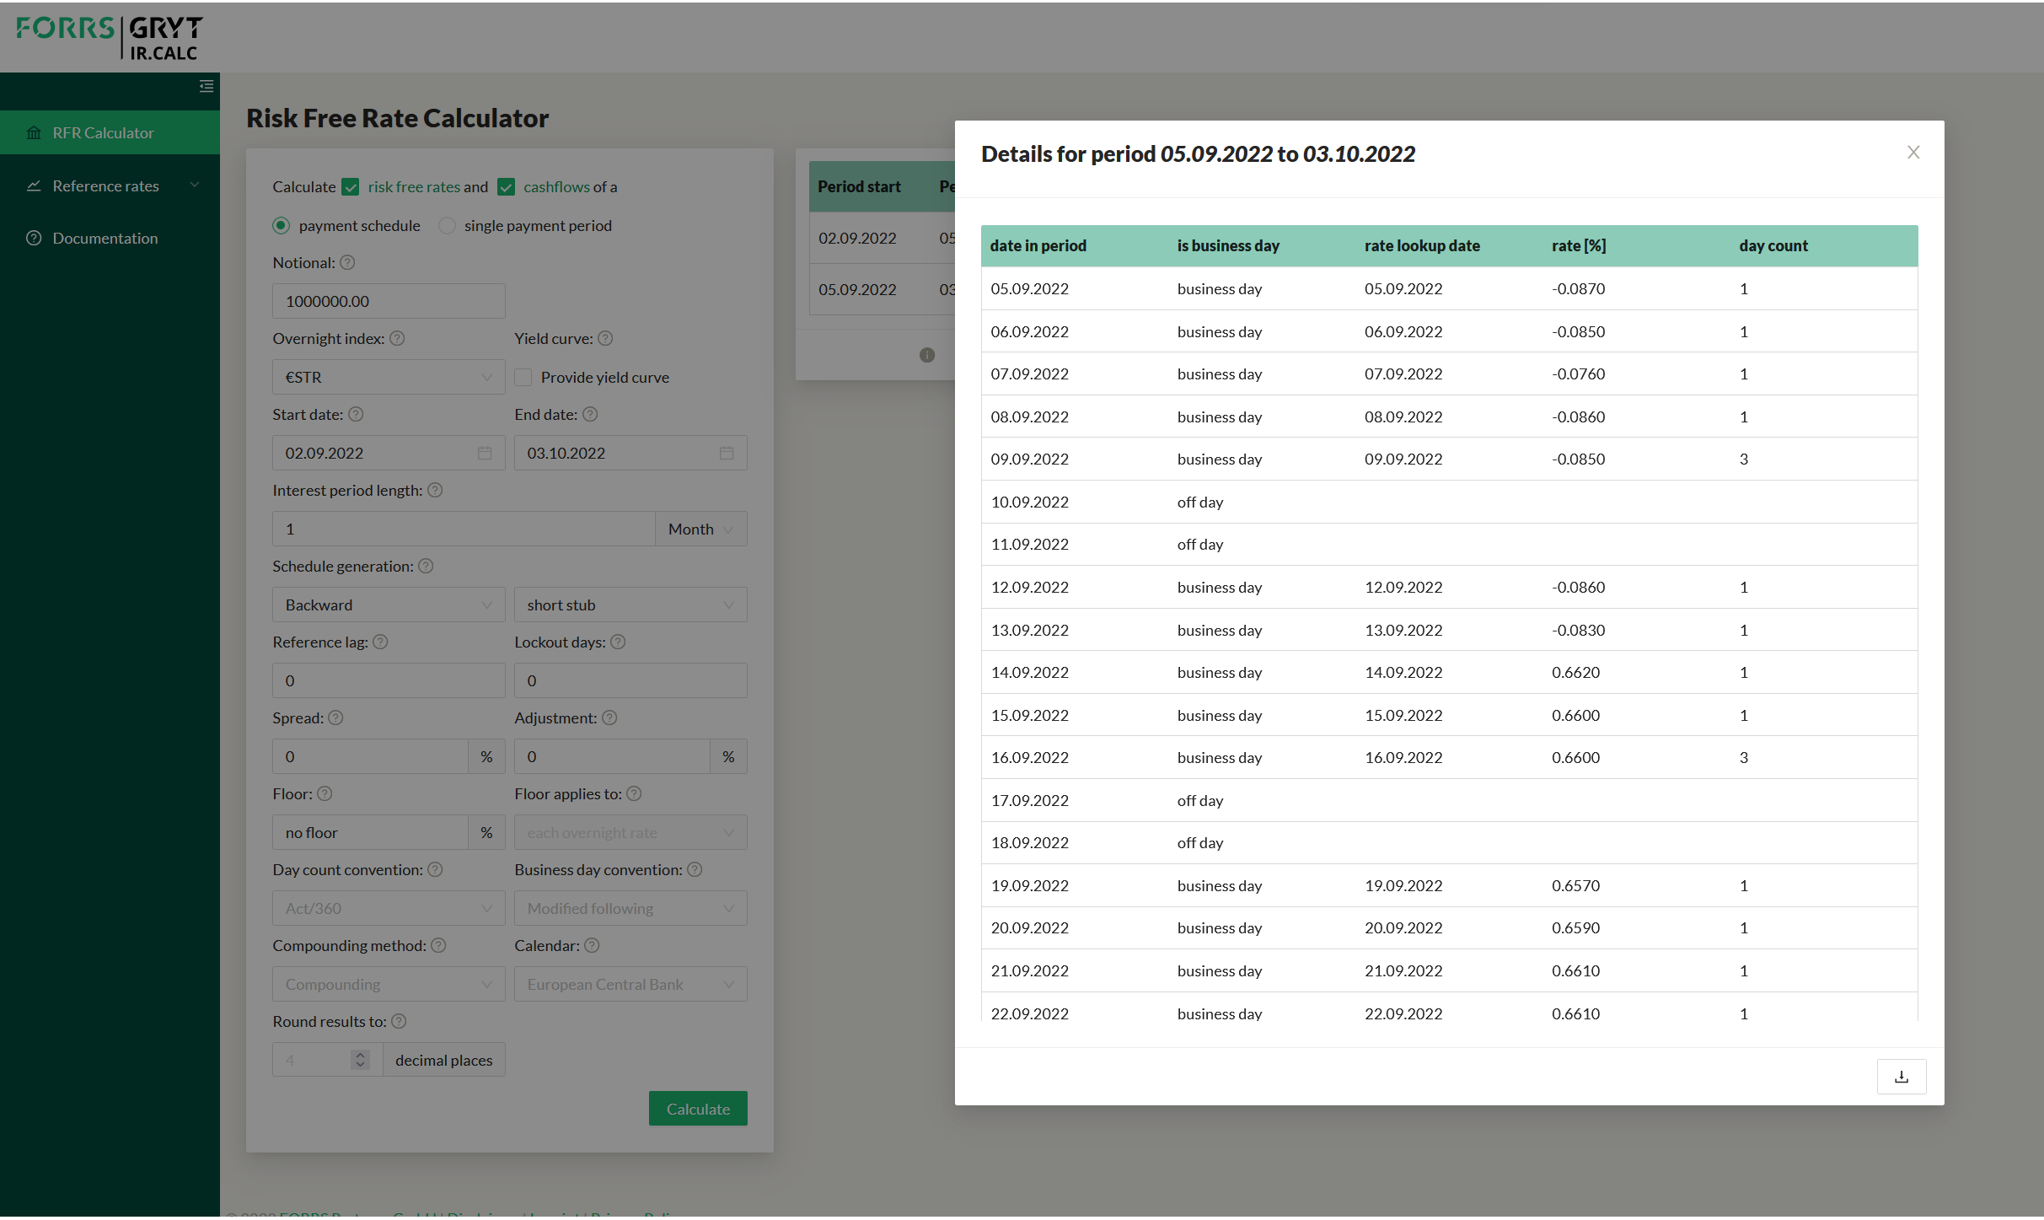This screenshot has width=2044, height=1220.
Task: Open the Overnight index €STR dropdown
Action: [x=389, y=377]
